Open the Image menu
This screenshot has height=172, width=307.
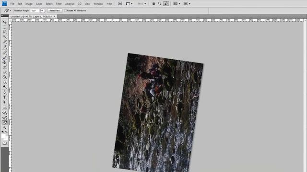[29, 4]
